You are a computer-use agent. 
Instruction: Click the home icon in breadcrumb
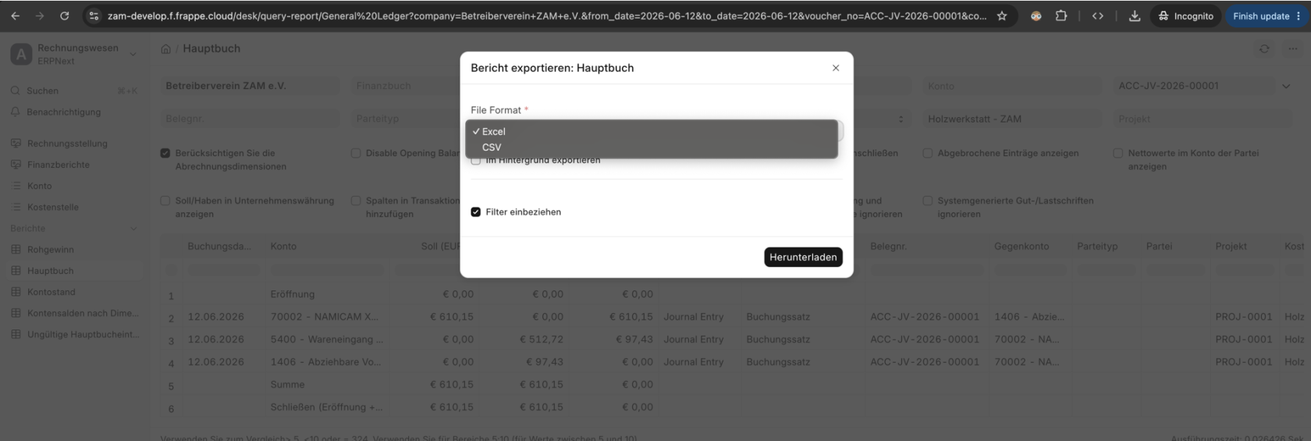tap(165, 48)
